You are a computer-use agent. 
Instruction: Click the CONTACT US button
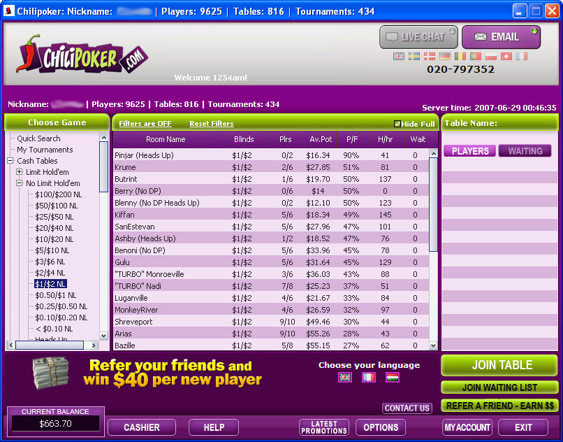pyautogui.click(x=407, y=408)
